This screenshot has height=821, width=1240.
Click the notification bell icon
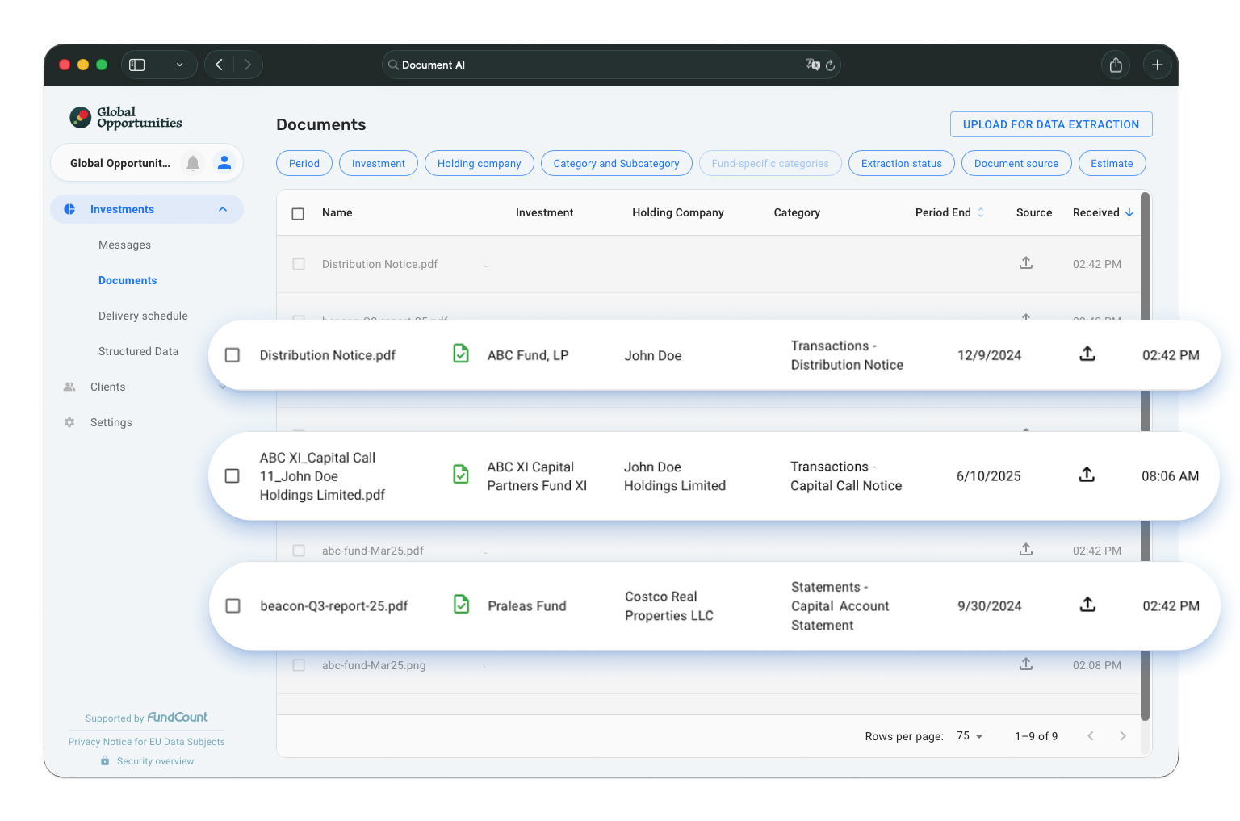click(193, 163)
